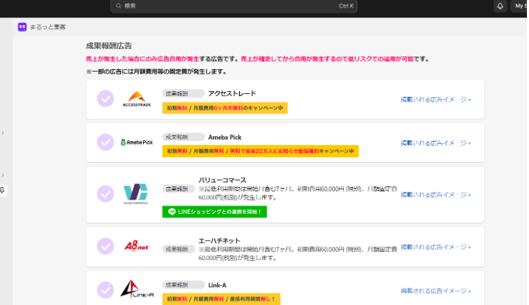Focus the 検索 search field
The image size is (529, 305).
233,6
